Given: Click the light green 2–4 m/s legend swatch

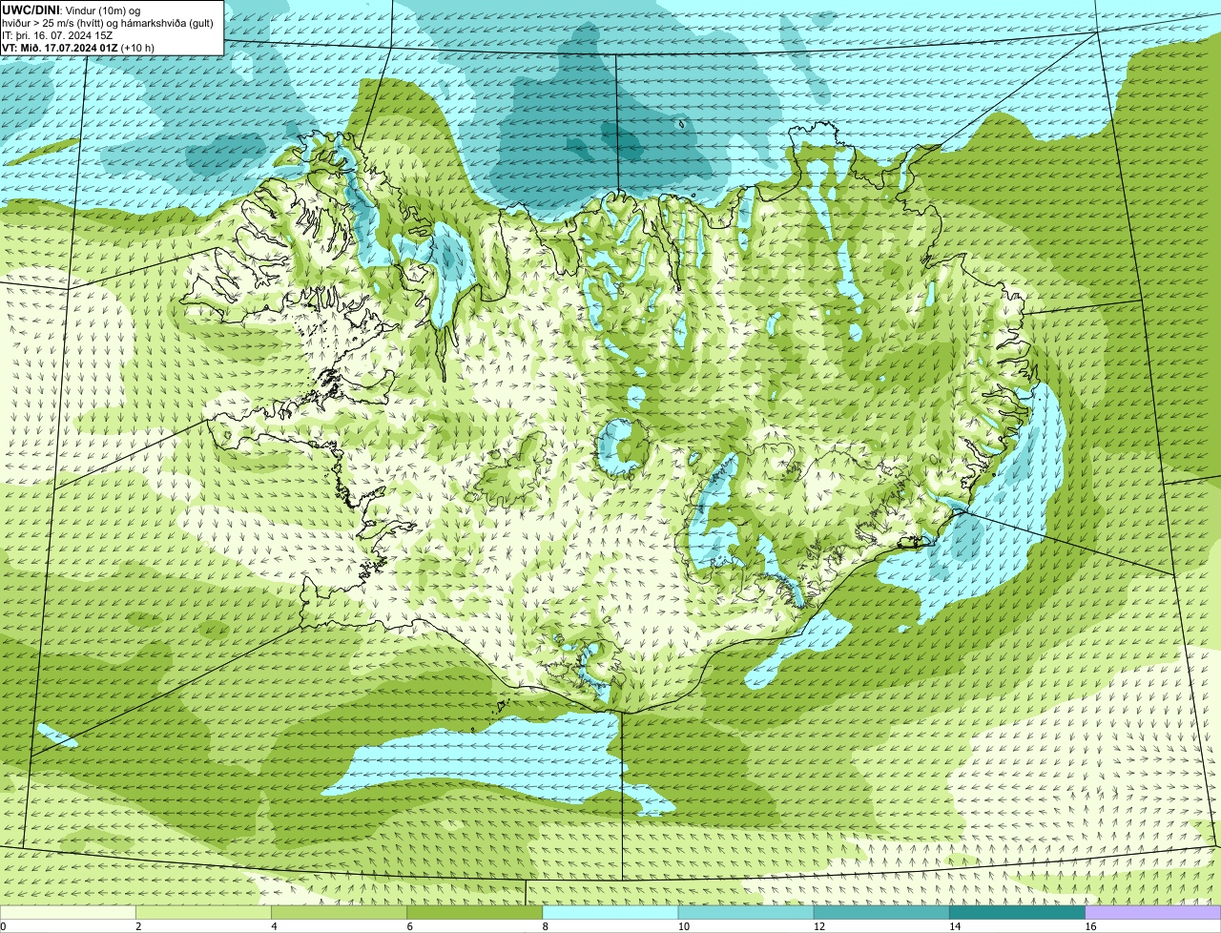Looking at the screenshot, I should 203,913.
